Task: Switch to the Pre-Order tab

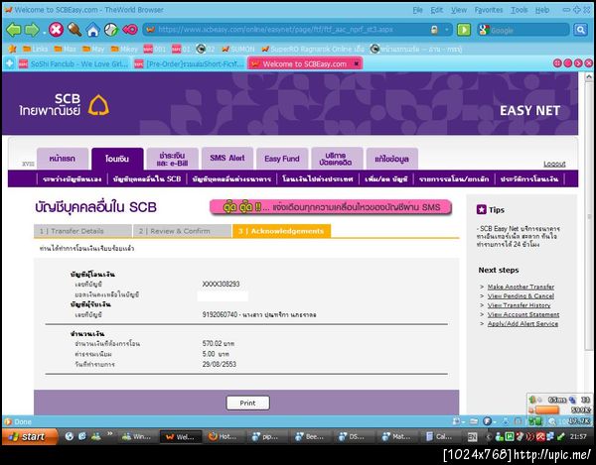Action: click(189, 63)
